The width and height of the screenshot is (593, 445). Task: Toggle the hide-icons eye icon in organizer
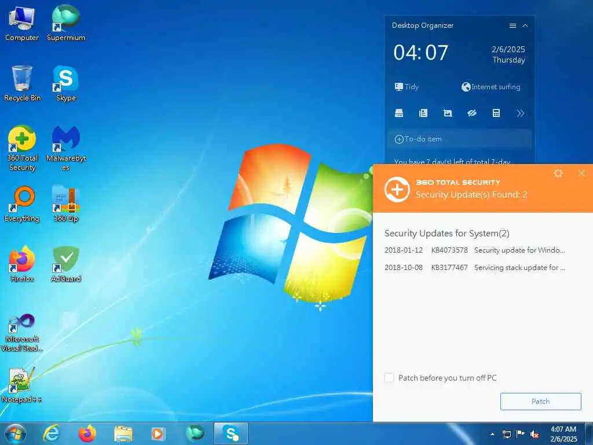[472, 113]
